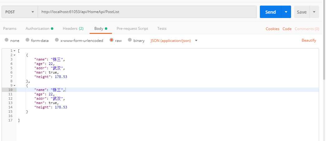Open the JSON (application/json) content type dropdown
This screenshot has height=141, width=326.
click(x=174, y=41)
